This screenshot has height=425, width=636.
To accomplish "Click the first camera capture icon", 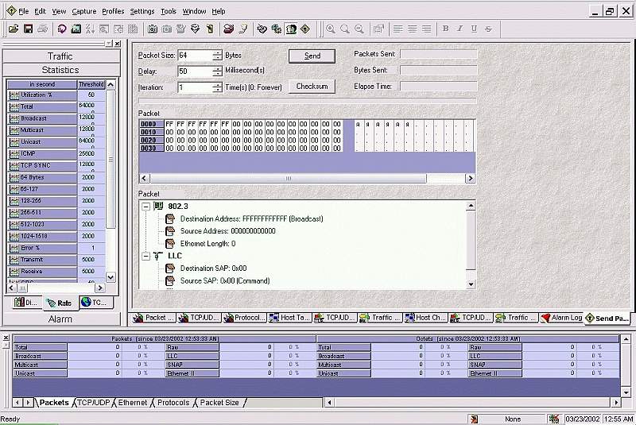I will pos(153,29).
